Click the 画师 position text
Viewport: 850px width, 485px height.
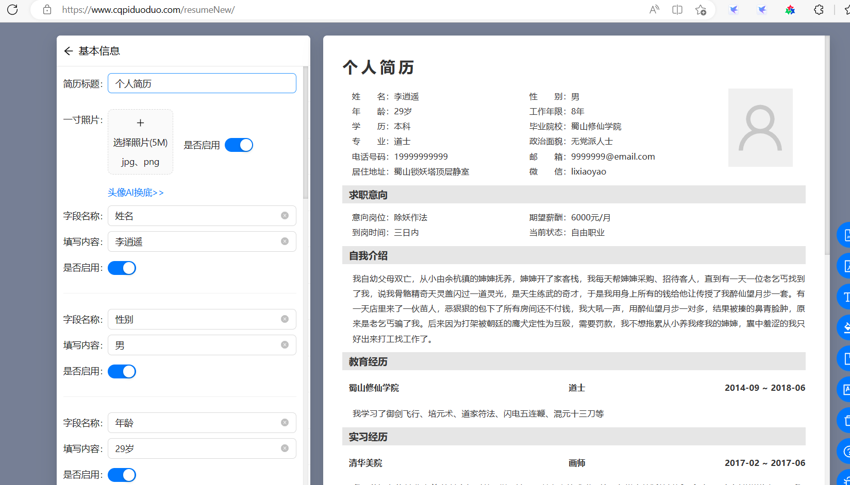coord(577,463)
